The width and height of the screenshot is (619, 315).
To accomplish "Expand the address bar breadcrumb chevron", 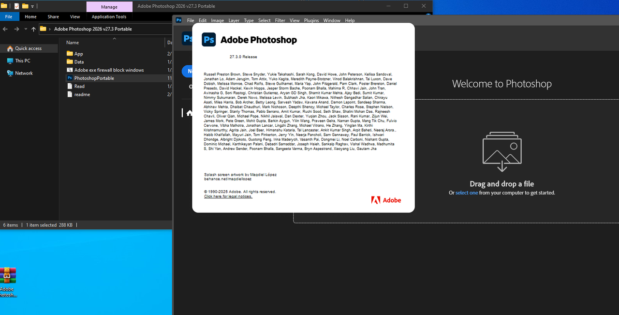I will [x=50, y=29].
